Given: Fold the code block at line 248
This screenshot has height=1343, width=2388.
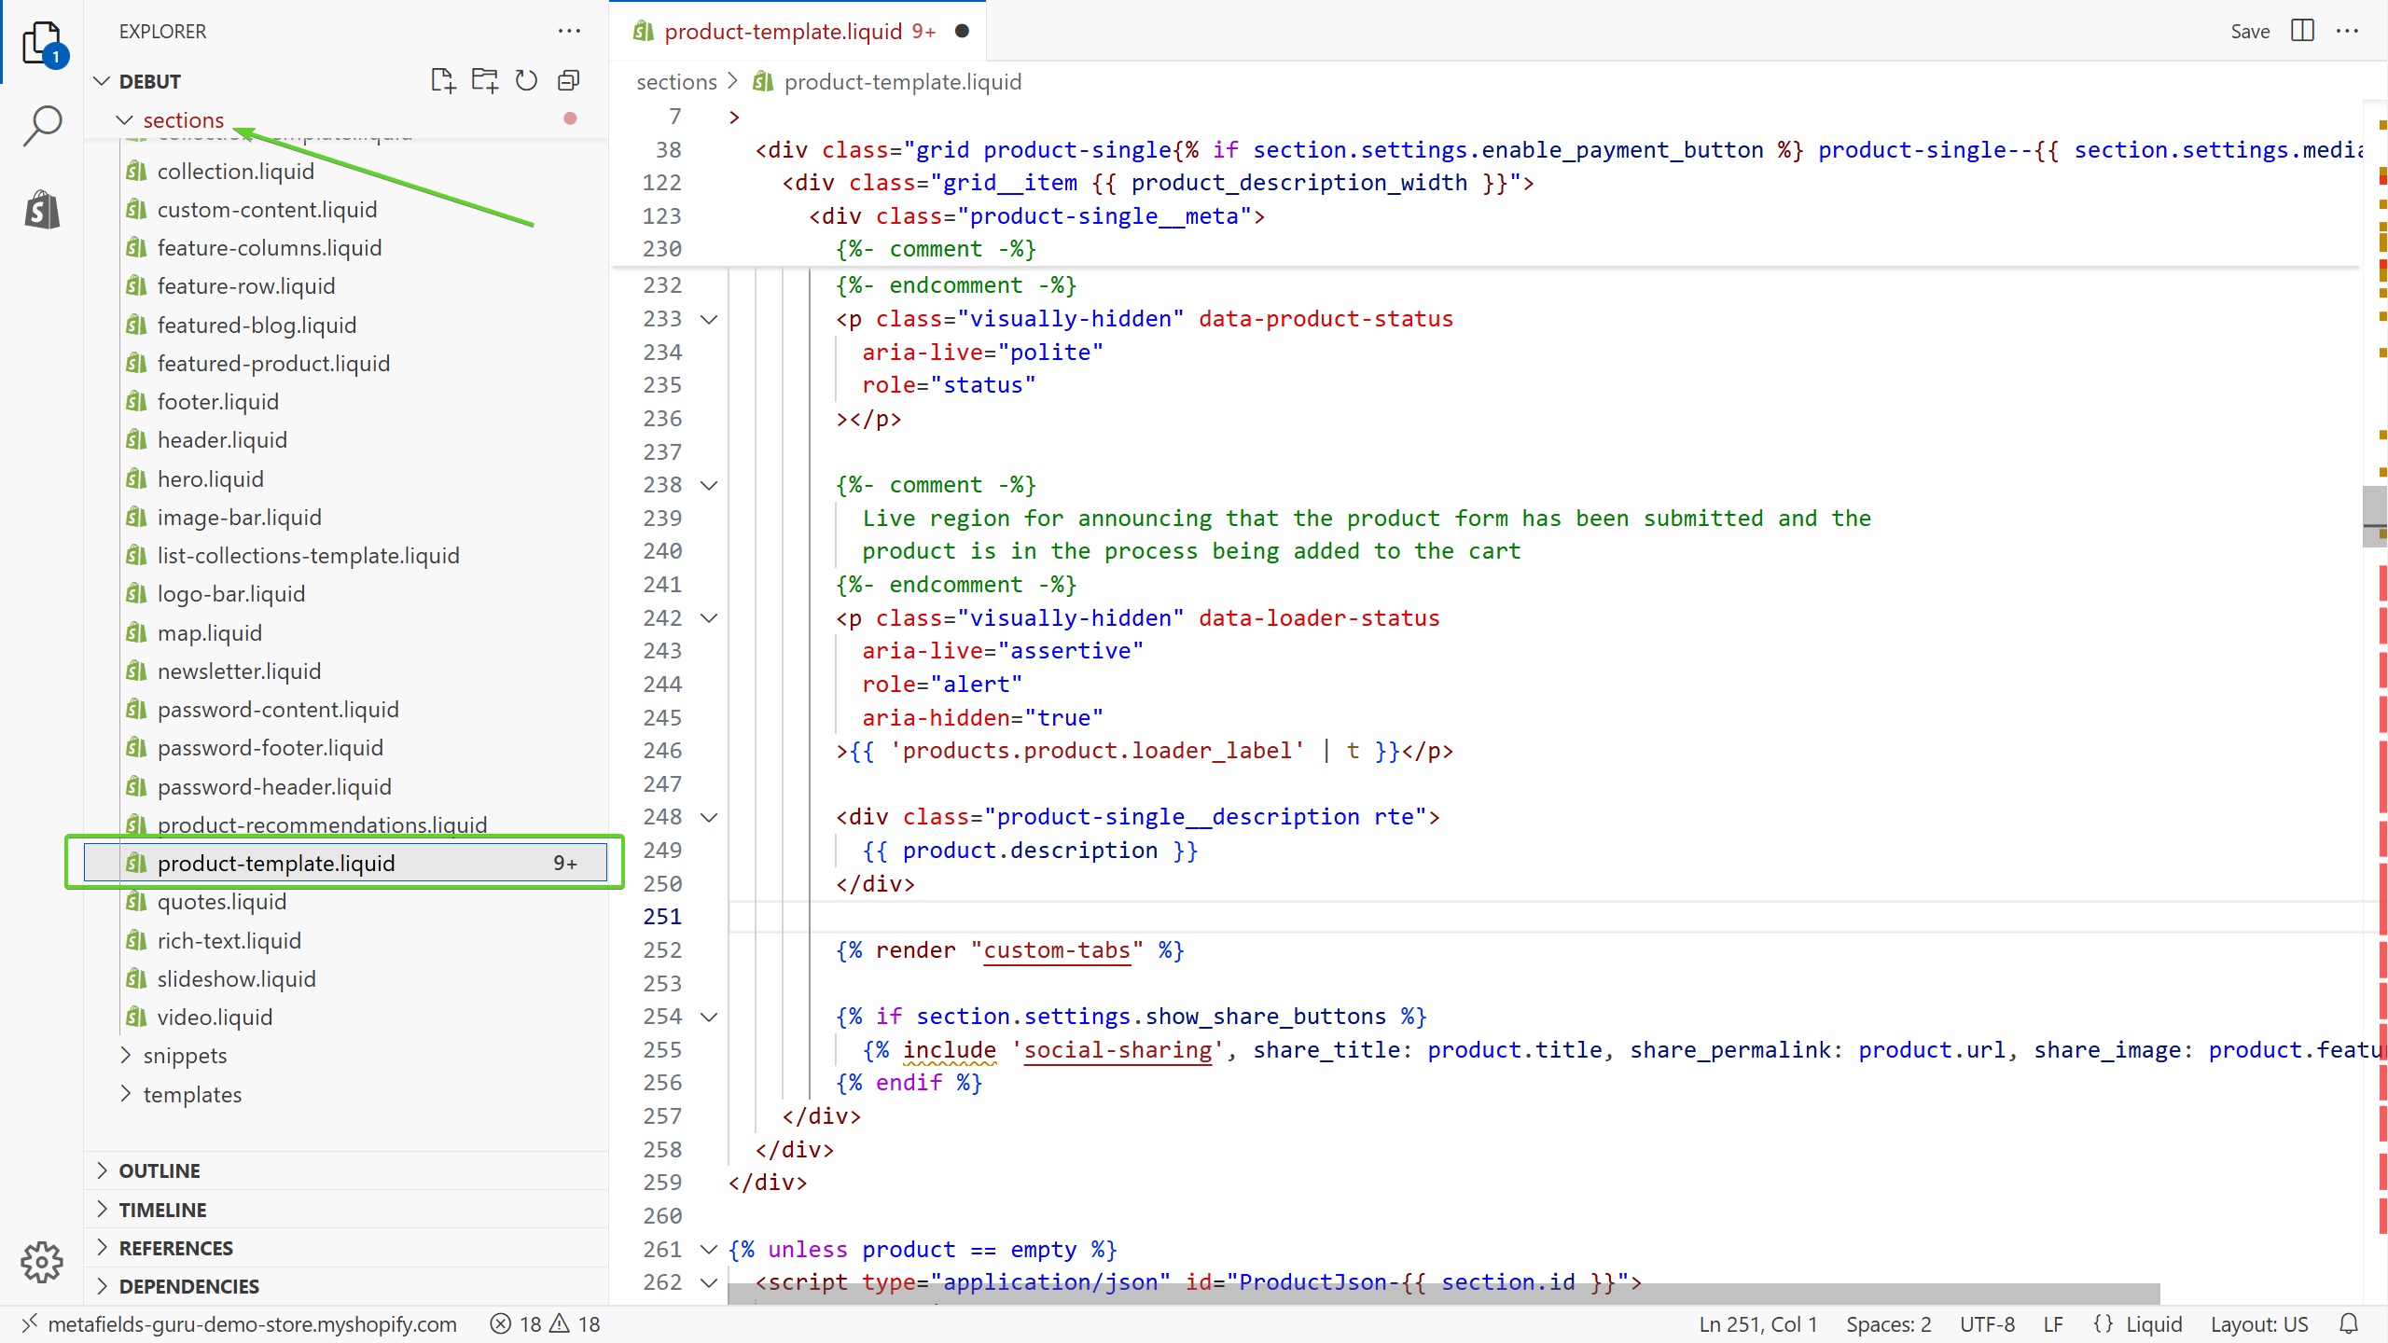Looking at the screenshot, I should pos(709,818).
